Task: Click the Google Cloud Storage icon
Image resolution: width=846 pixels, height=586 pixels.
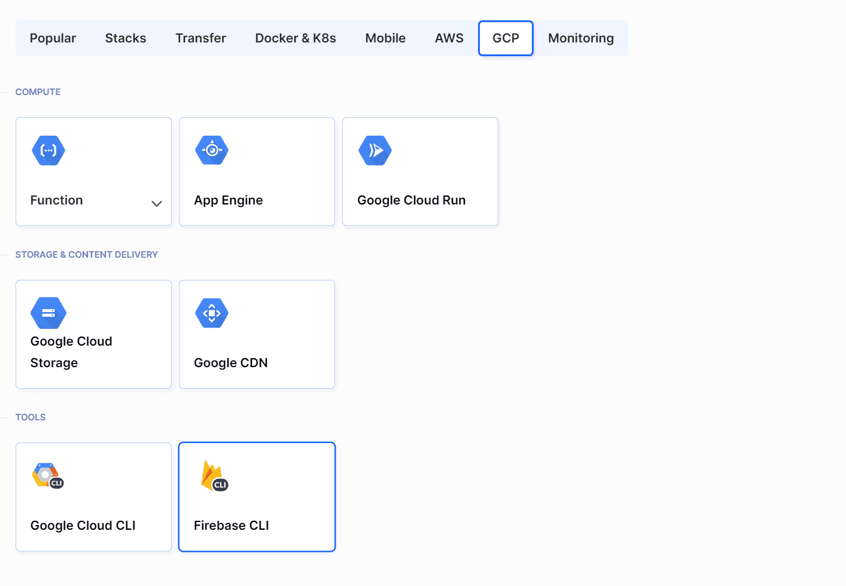Action: pyautogui.click(x=48, y=313)
